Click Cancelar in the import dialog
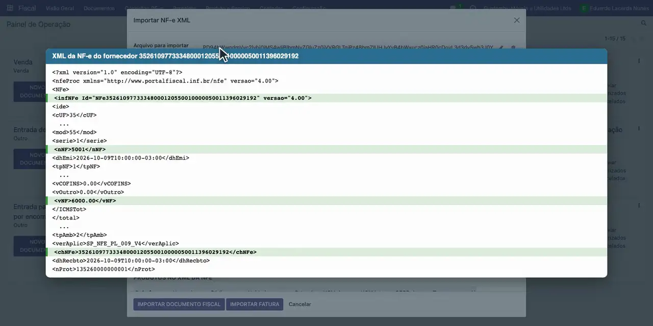The image size is (653, 326). click(300, 304)
